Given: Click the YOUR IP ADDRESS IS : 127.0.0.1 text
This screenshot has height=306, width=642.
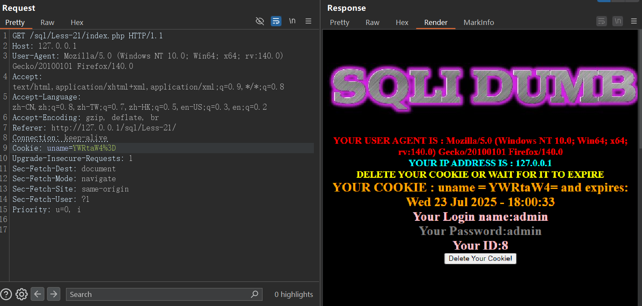Looking at the screenshot, I should point(480,163).
